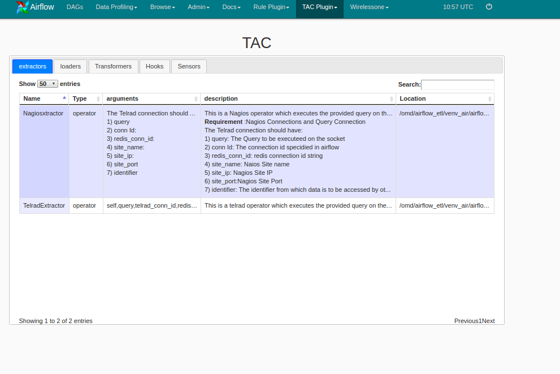Click the Airflow pinwheel logo
The image size is (560, 374).
(22, 7)
